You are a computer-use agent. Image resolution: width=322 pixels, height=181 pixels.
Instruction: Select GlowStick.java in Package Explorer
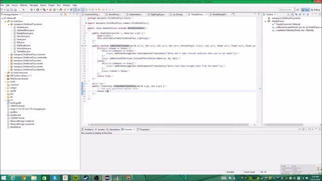[23, 36]
